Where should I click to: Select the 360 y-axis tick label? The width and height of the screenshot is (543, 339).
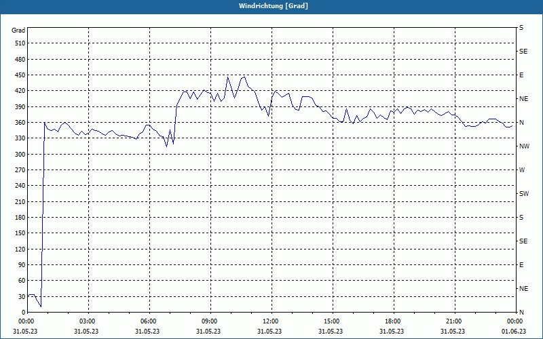pos(20,123)
